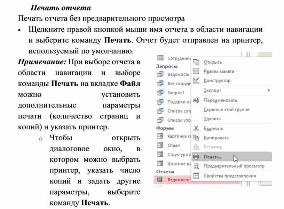Select the Подарки на query icon
284x209 pixels.
tap(160, 102)
